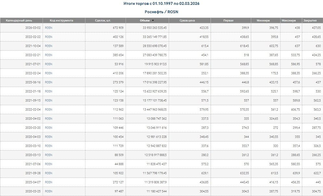The height and width of the screenshot is (196, 323).
Task: Sort by Закрытия column header
Action: tap(310, 20)
